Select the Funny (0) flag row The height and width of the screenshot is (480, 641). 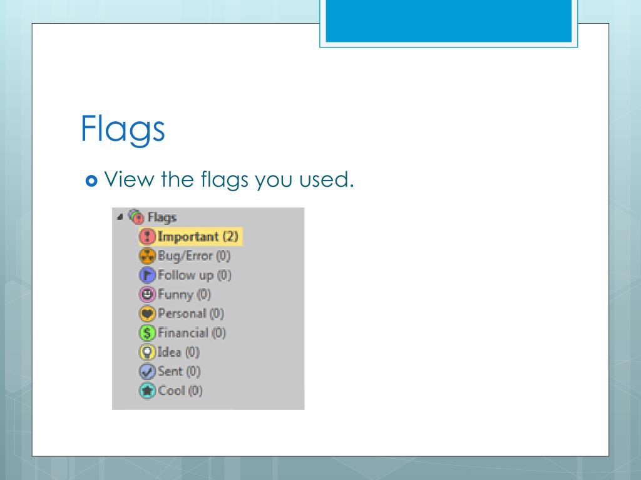(x=175, y=294)
